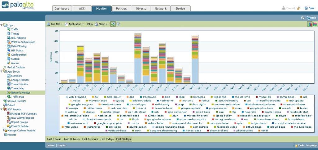Screen dimensions: 318x150
Task: Switch to the Policies tab
Action: (x=121, y=8)
